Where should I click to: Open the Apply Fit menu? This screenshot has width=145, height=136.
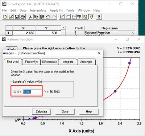56,11
